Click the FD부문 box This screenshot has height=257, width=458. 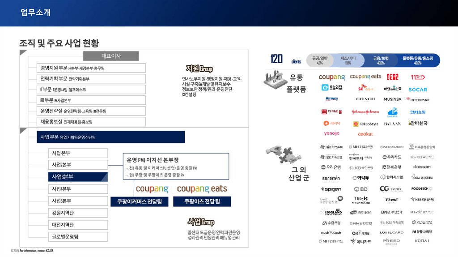tap(91, 100)
